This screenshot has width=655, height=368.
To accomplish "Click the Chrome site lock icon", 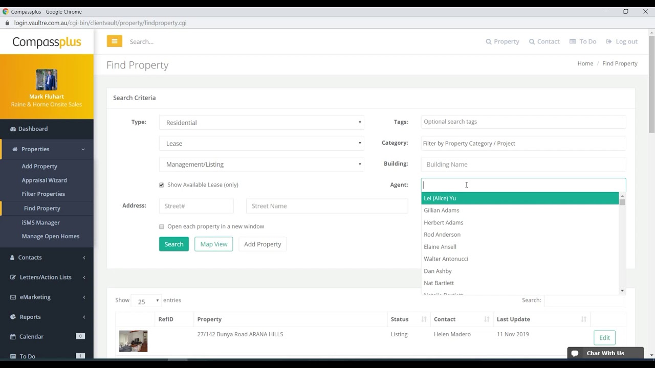I will [7, 23].
